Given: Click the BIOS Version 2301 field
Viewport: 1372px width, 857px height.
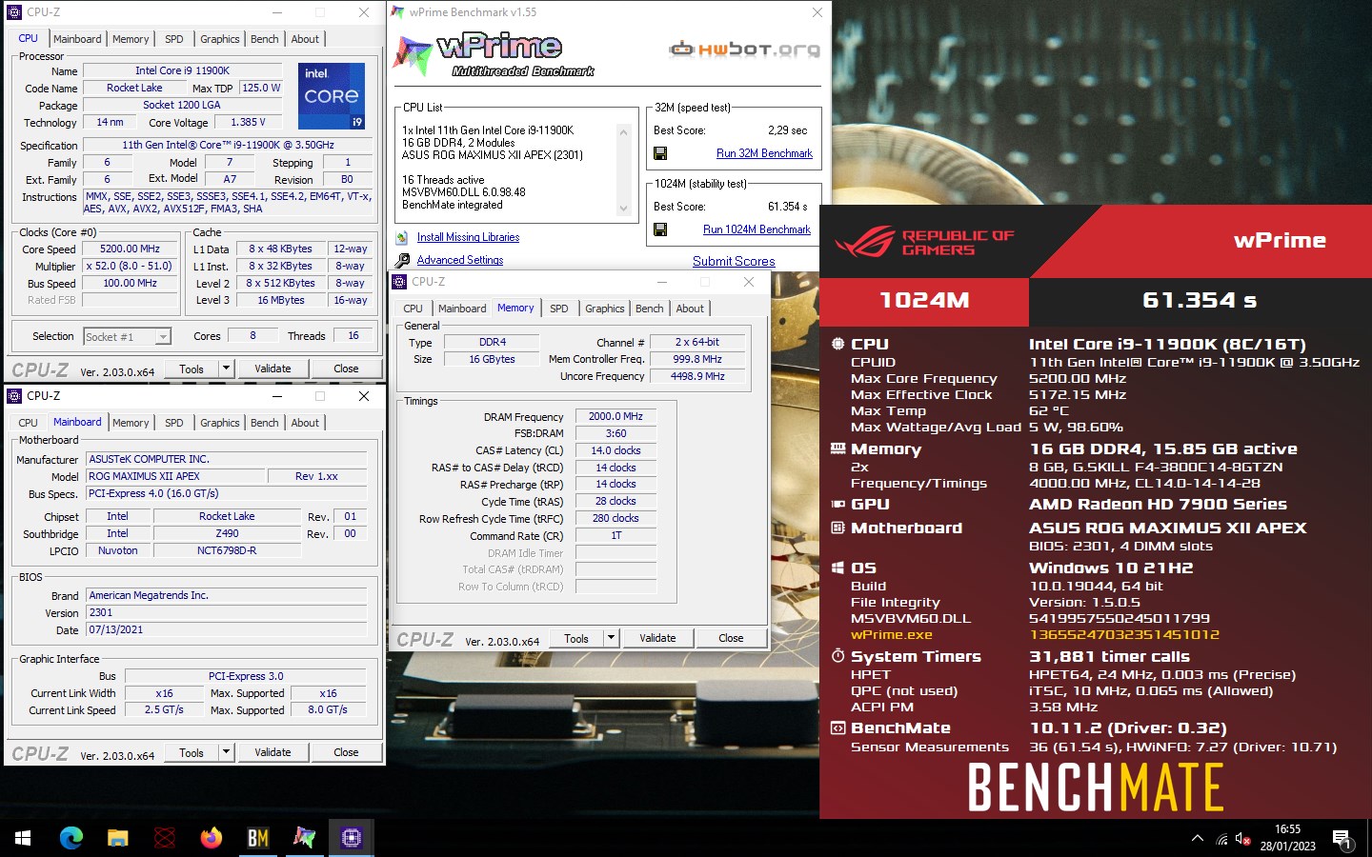Looking at the screenshot, I should pos(227,612).
